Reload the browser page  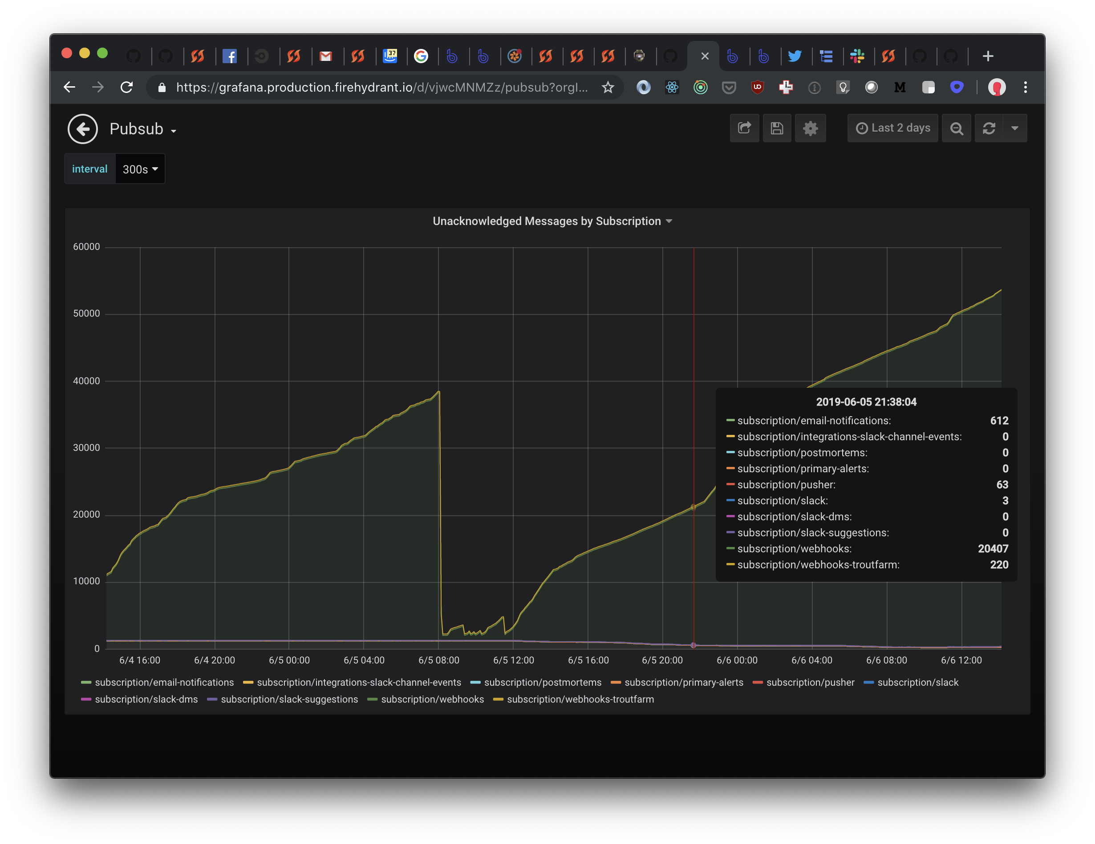(x=127, y=87)
